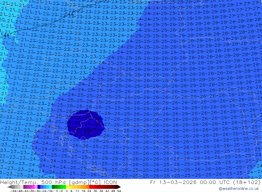Click the 544 label inside dark cold pool
This screenshot has height=192, width=262.
(x=88, y=131)
